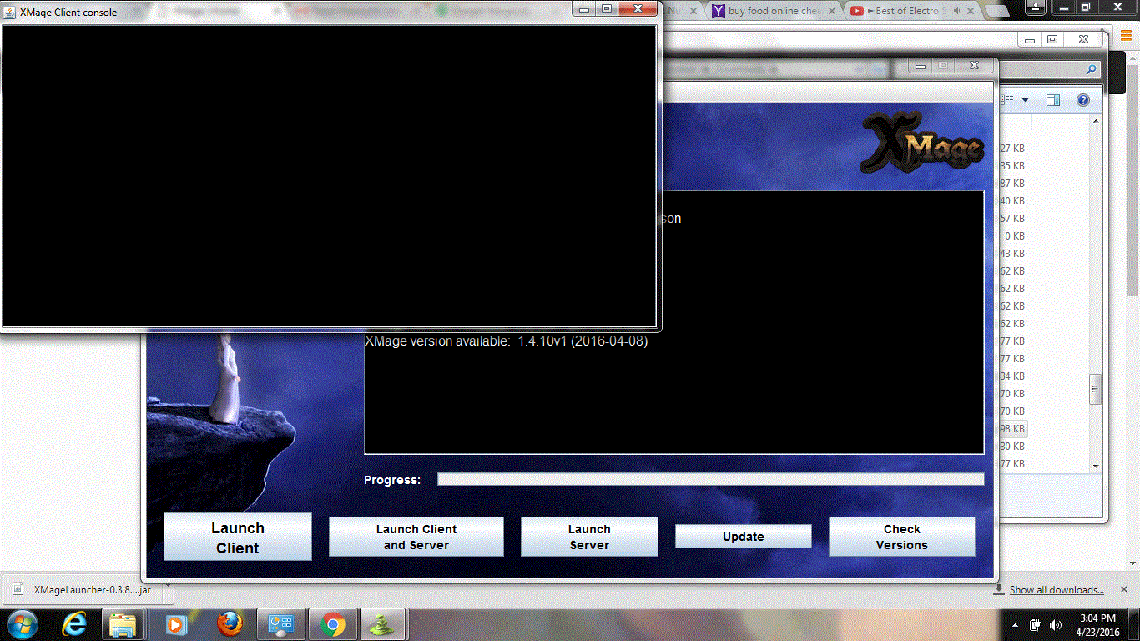Change view using the Explorer view icon

point(1006,100)
